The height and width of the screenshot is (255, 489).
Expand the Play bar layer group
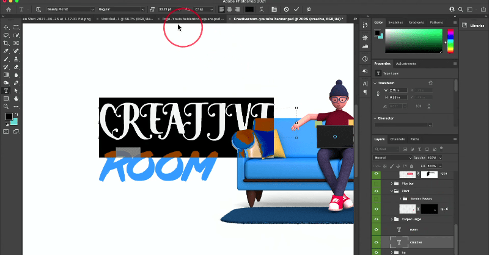392,184
